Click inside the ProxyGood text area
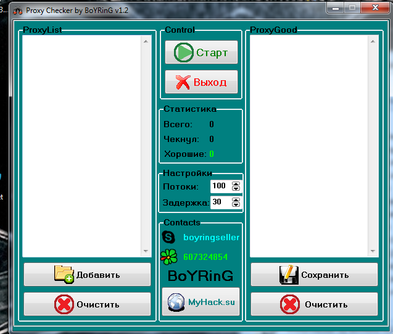 point(308,146)
